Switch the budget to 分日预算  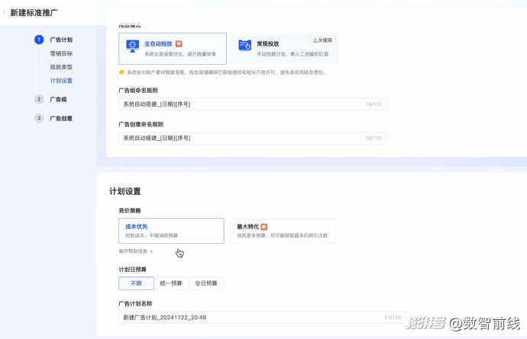tap(206, 283)
